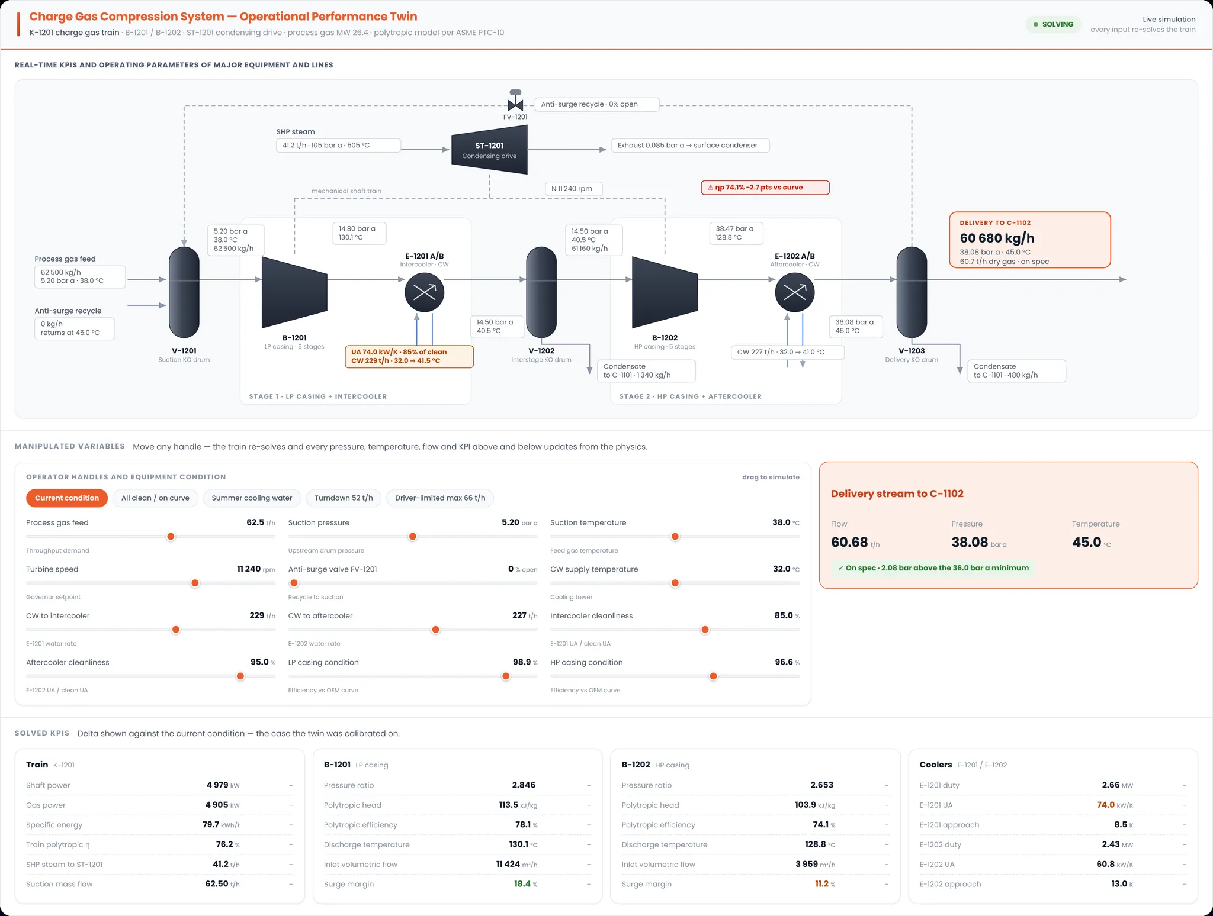Click the polytropic efficiency warning alert badge
Viewport: 1213px width, 916px height.
point(765,188)
